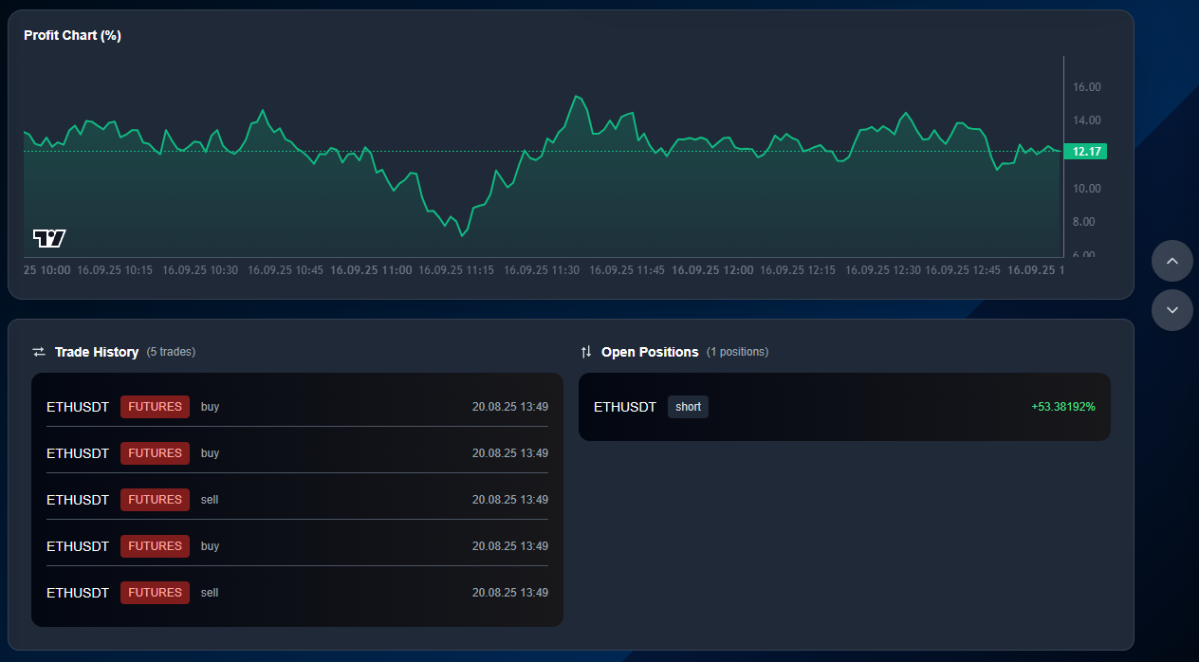Open the TradingView logo in chart
Viewport: 1199px width, 662px height.
(x=49, y=238)
